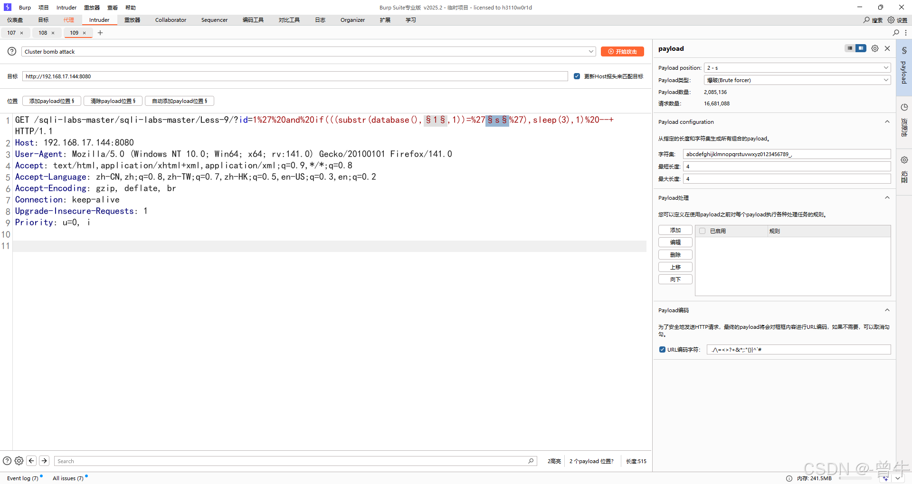Screen dimensions: 912x484
Task: Open the Cluster bomb attack type dropdown
Action: pyautogui.click(x=309, y=51)
